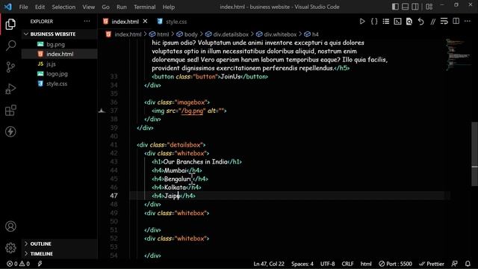This screenshot has width=478, height=269.
Task: Open Explorer views and more actions ellipsis
Action: click(87, 22)
